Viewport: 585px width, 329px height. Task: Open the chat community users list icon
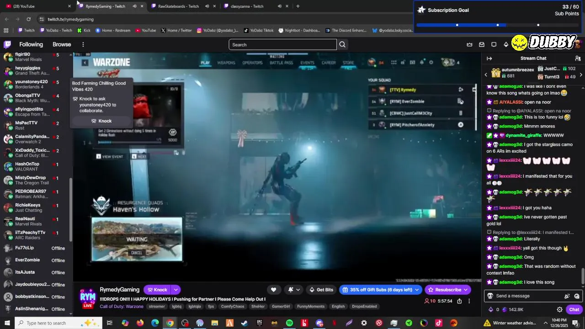coord(578,58)
